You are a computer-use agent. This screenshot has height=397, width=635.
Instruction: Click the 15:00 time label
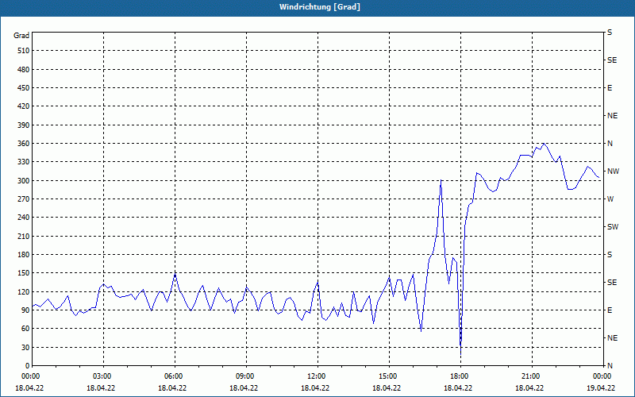point(389,376)
